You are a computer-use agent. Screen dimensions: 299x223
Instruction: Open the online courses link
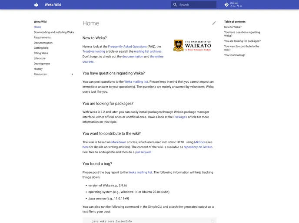click(x=156, y=56)
